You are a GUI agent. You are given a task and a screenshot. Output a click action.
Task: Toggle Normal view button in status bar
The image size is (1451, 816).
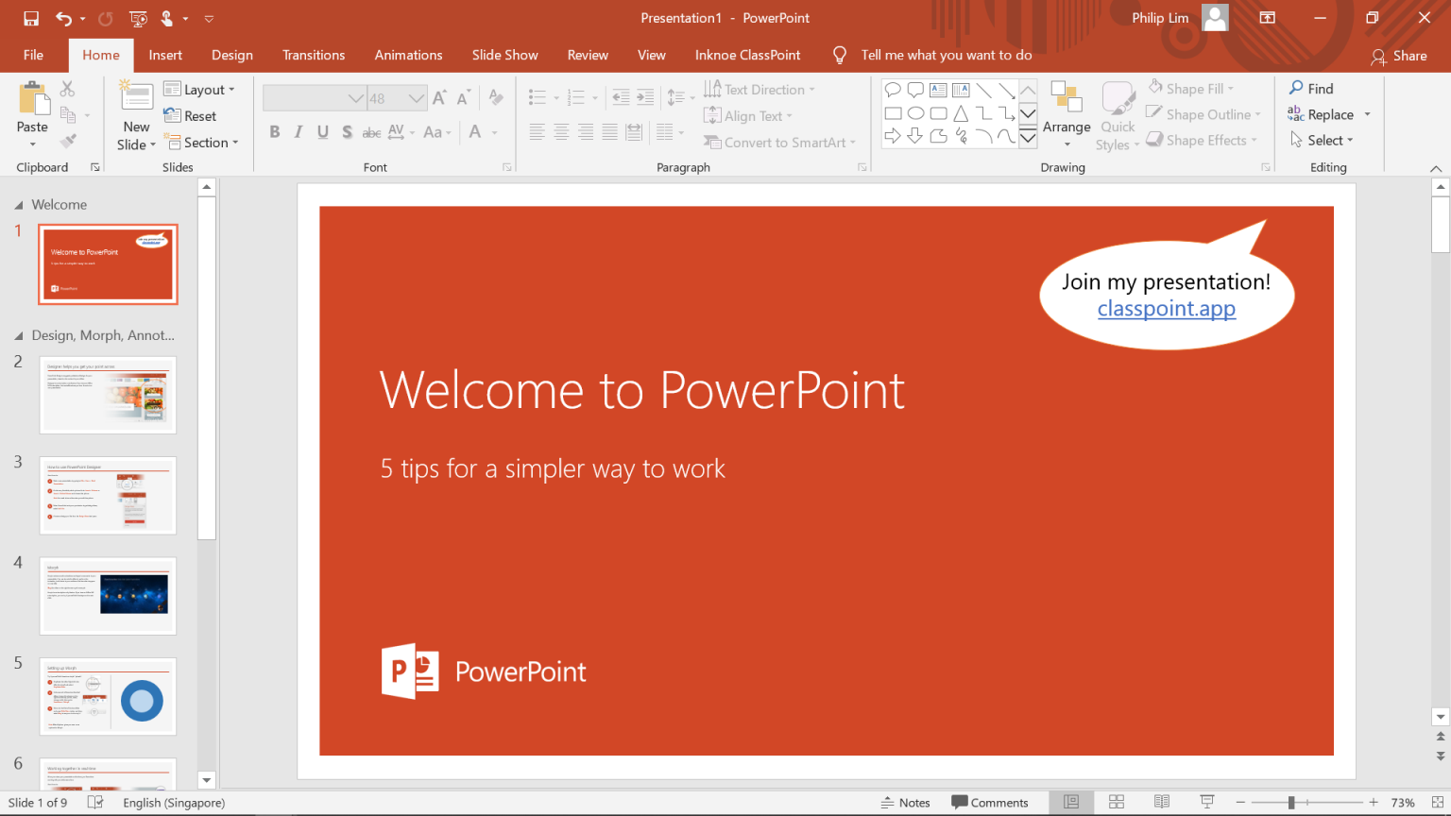click(x=1071, y=802)
